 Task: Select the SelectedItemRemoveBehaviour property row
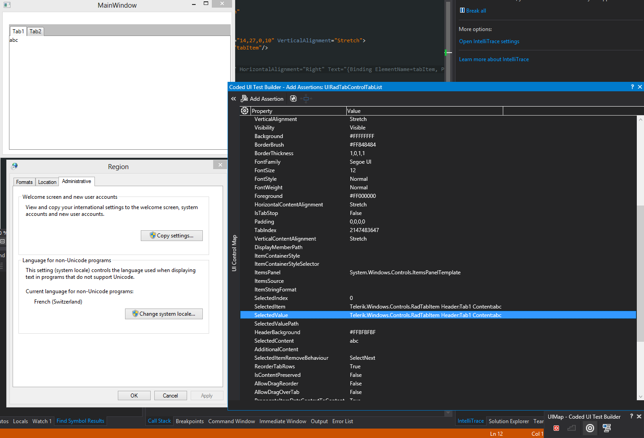click(x=438, y=358)
